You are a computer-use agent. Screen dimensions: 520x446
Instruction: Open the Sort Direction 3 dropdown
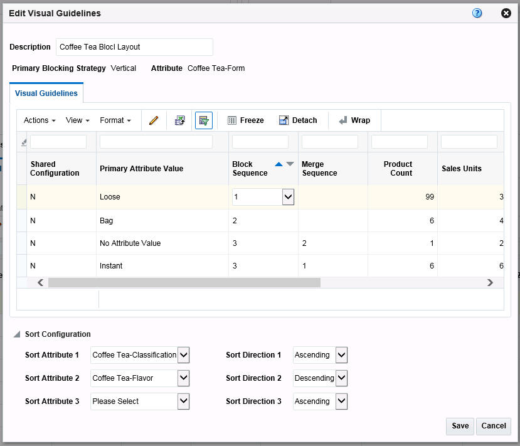(x=342, y=401)
